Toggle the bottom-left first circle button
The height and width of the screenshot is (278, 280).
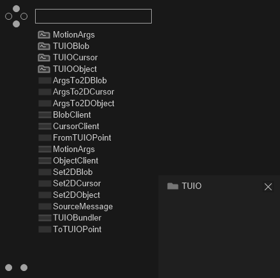click(x=8, y=268)
